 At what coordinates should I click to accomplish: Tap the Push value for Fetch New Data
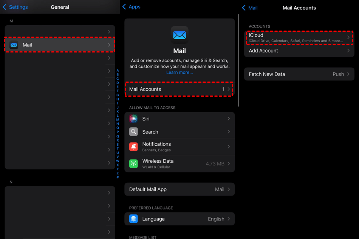point(338,74)
